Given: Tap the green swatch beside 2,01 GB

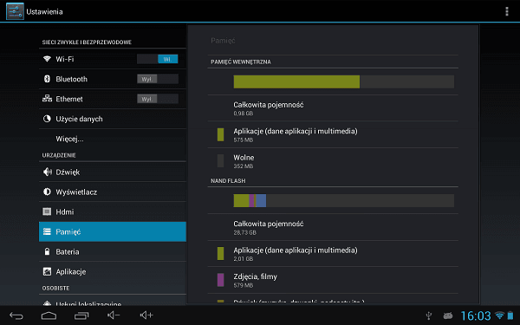Looking at the screenshot, I should tap(220, 253).
